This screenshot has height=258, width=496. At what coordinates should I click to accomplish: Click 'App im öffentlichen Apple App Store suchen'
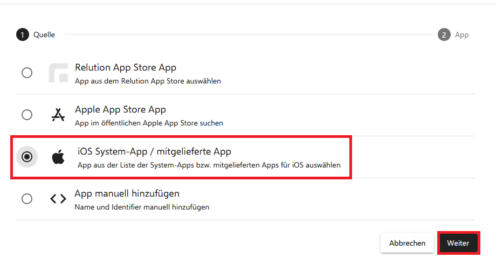149,123
